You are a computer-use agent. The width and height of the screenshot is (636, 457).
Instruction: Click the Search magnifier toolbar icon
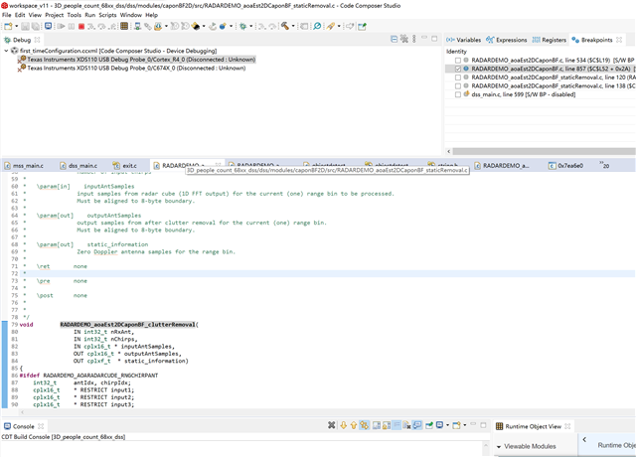point(317,27)
